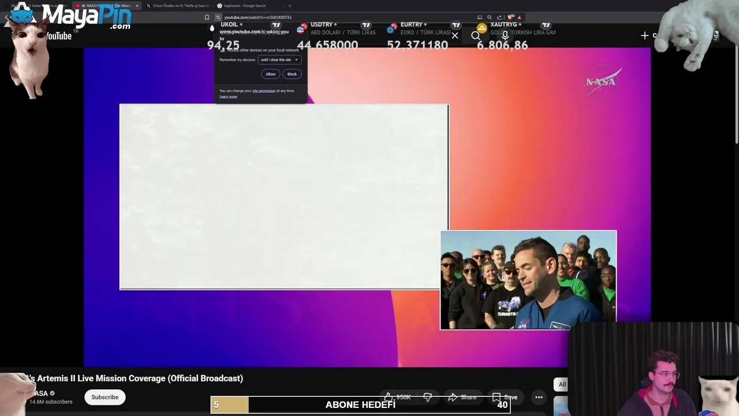
Task: Click the XAUTRYG gold ticker value
Action: pos(502,45)
